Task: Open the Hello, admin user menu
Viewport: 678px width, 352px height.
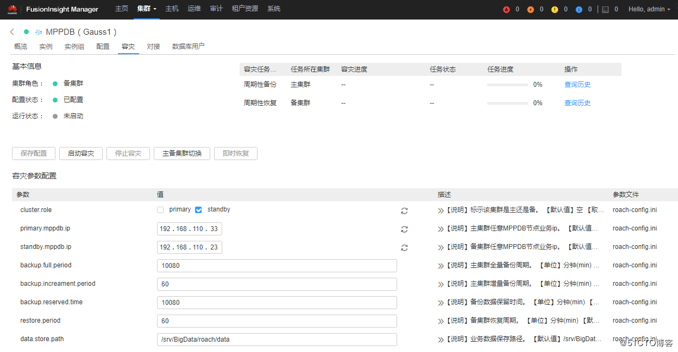Action: point(650,9)
